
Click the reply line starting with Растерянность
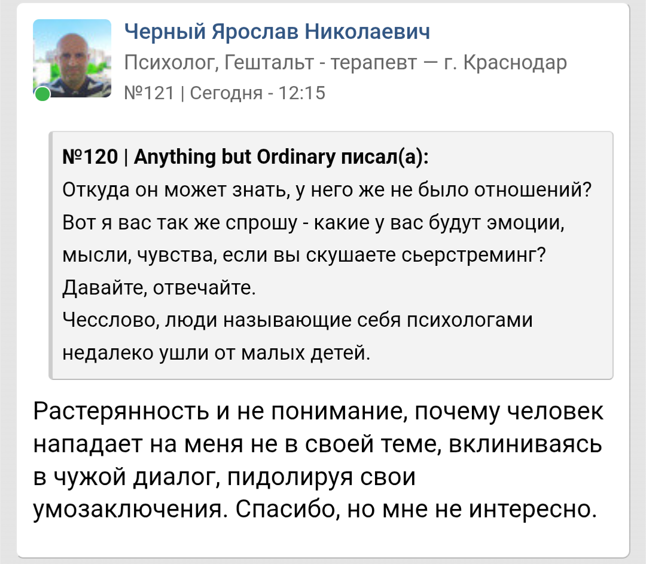point(318,411)
